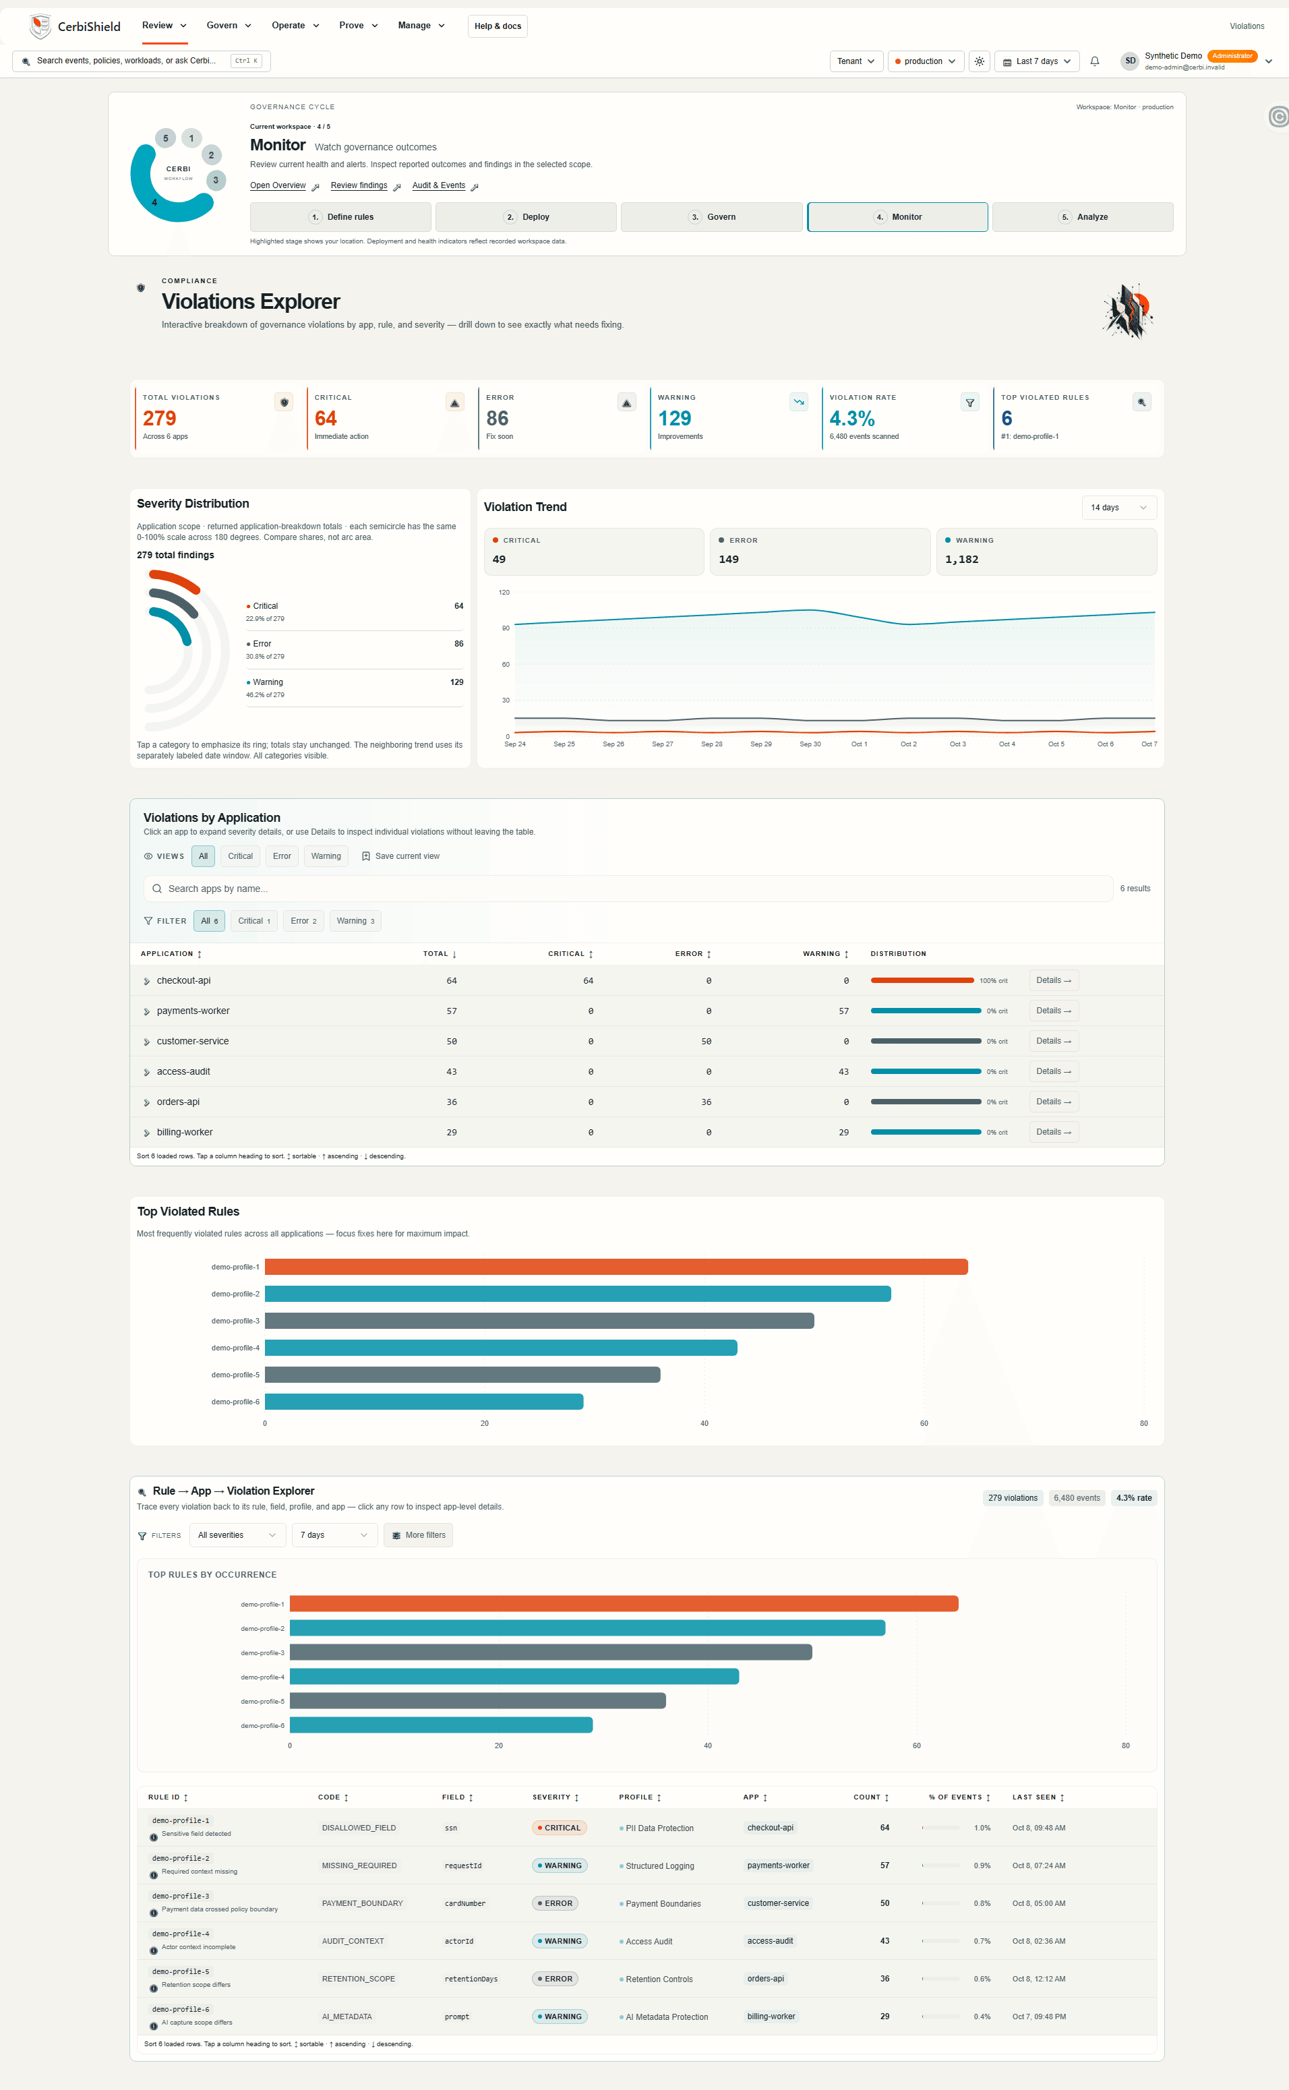This screenshot has height=2090, width=1289.
Task: Click the triangle icon in Critical card
Action: coord(454,402)
